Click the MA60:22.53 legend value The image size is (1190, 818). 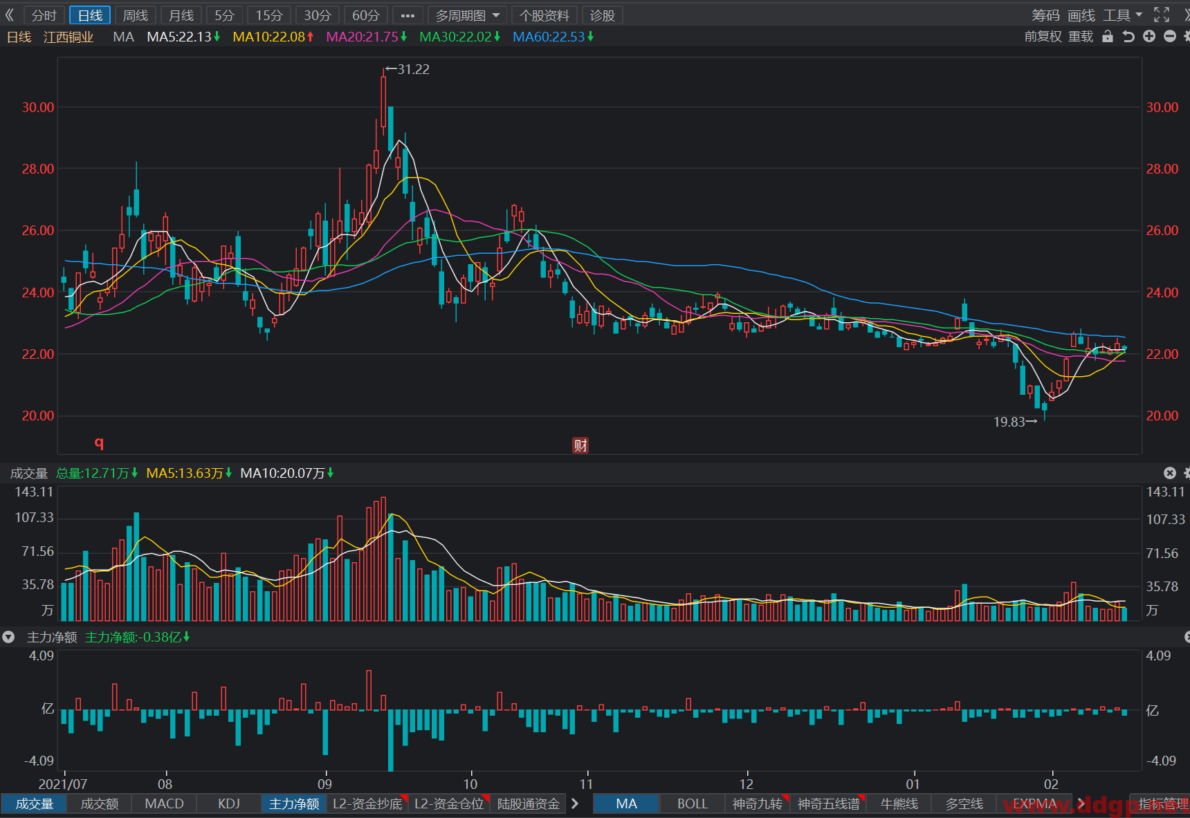(553, 37)
